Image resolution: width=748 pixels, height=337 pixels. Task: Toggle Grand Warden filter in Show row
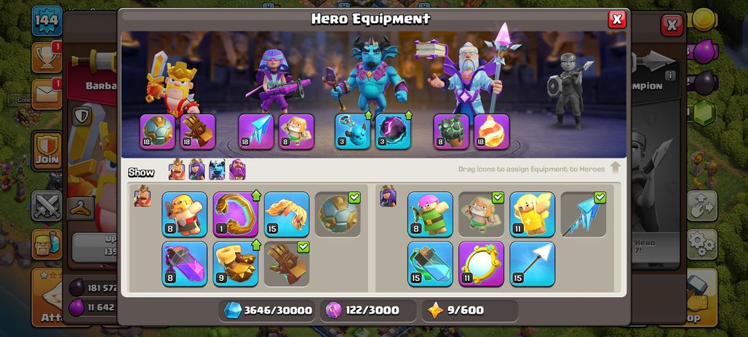[237, 170]
